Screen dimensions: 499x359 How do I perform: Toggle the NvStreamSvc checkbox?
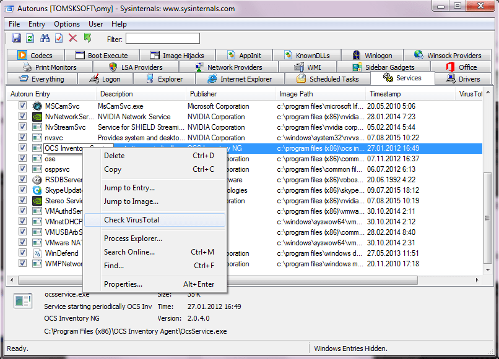point(22,126)
